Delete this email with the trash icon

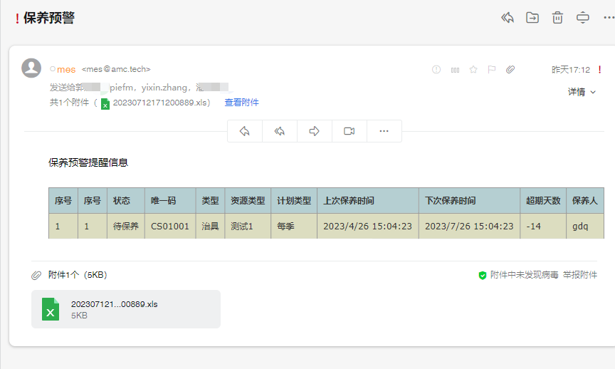point(557,18)
